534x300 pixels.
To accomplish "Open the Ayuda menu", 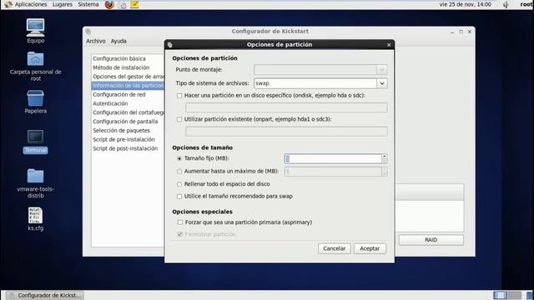I will 118,41.
